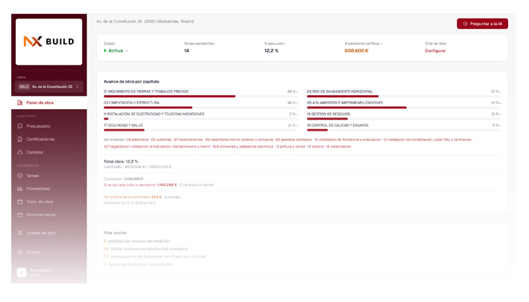
Task: Click the Avance de obra por capítulo heading
Action: pyautogui.click(x=131, y=81)
